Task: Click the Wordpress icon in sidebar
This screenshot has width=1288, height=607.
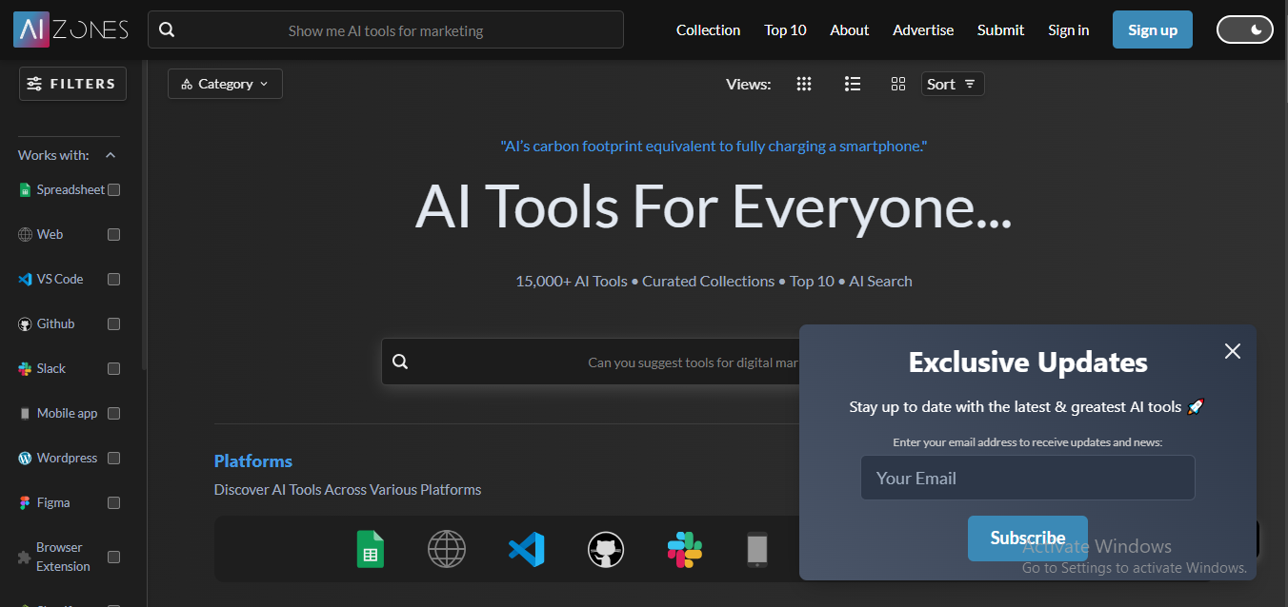Action: (26, 458)
